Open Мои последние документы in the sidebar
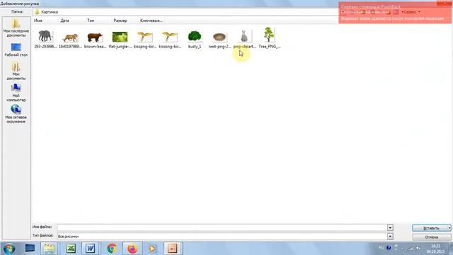 16,28
